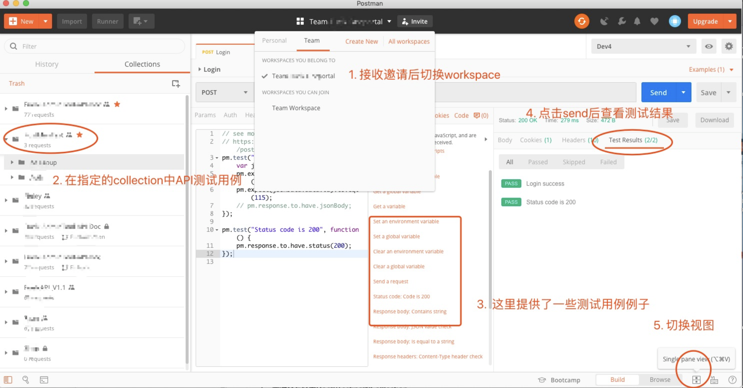Click the Create New workspace link
This screenshot has width=743, height=388.
[x=361, y=42]
